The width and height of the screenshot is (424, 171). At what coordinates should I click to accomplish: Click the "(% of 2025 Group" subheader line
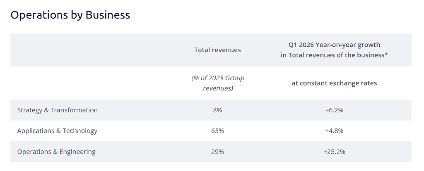217,78
